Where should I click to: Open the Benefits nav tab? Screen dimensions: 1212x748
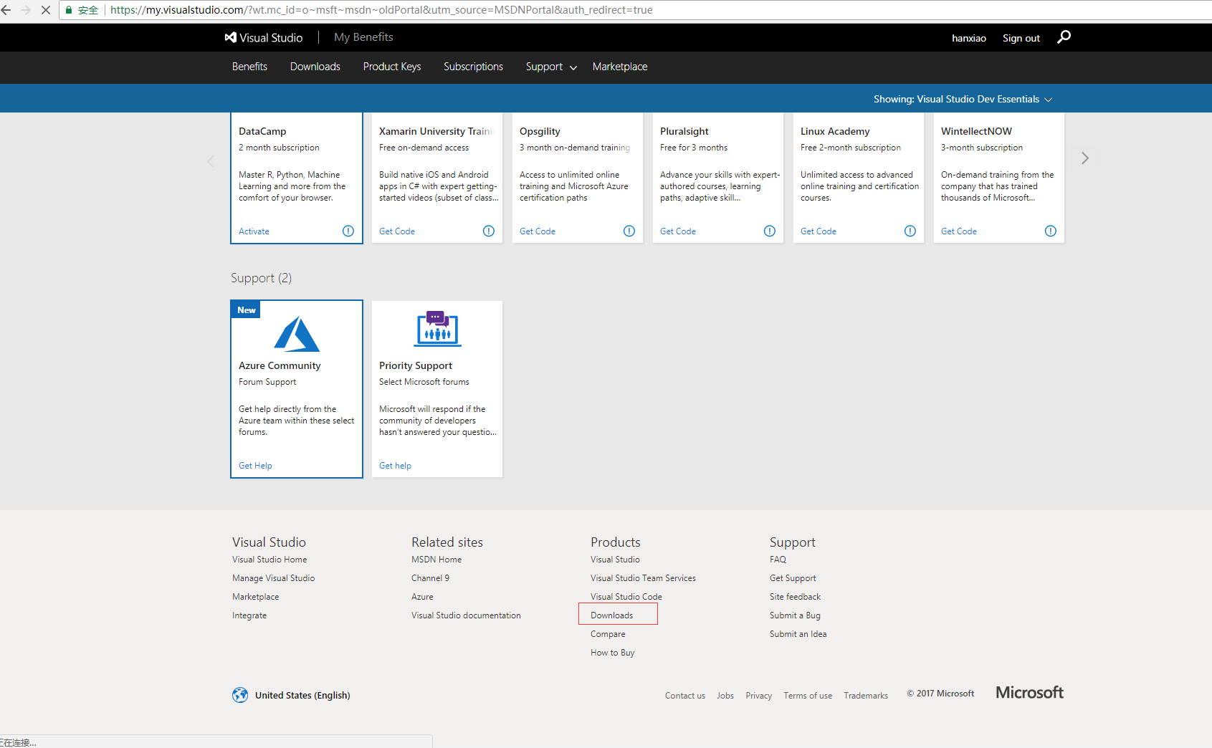[x=249, y=67]
